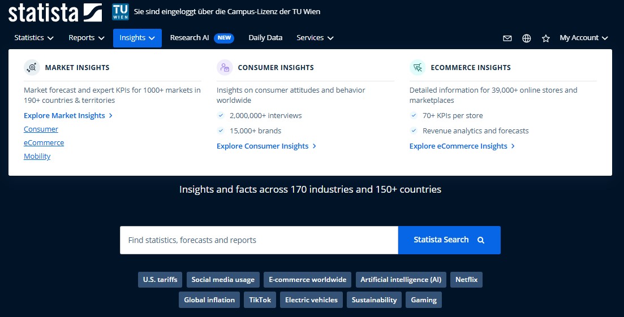Click text "2,000,000+ interviews"

pos(265,116)
